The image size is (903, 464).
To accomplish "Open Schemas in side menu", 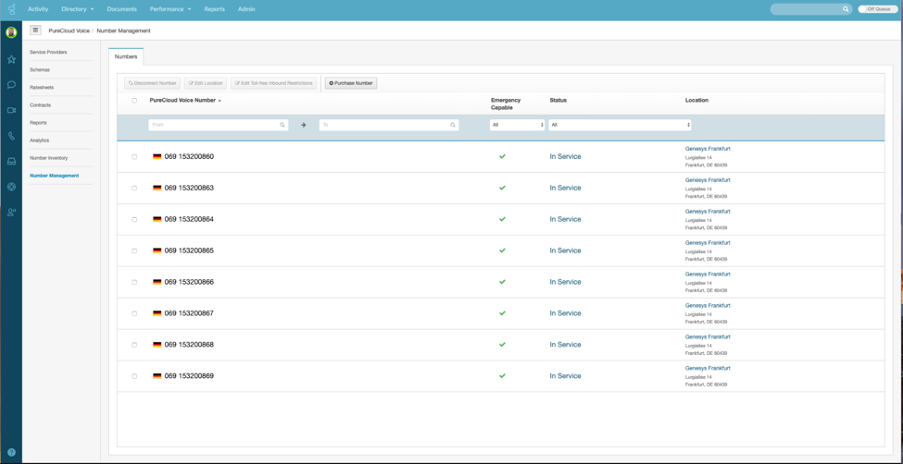I will (40, 69).
